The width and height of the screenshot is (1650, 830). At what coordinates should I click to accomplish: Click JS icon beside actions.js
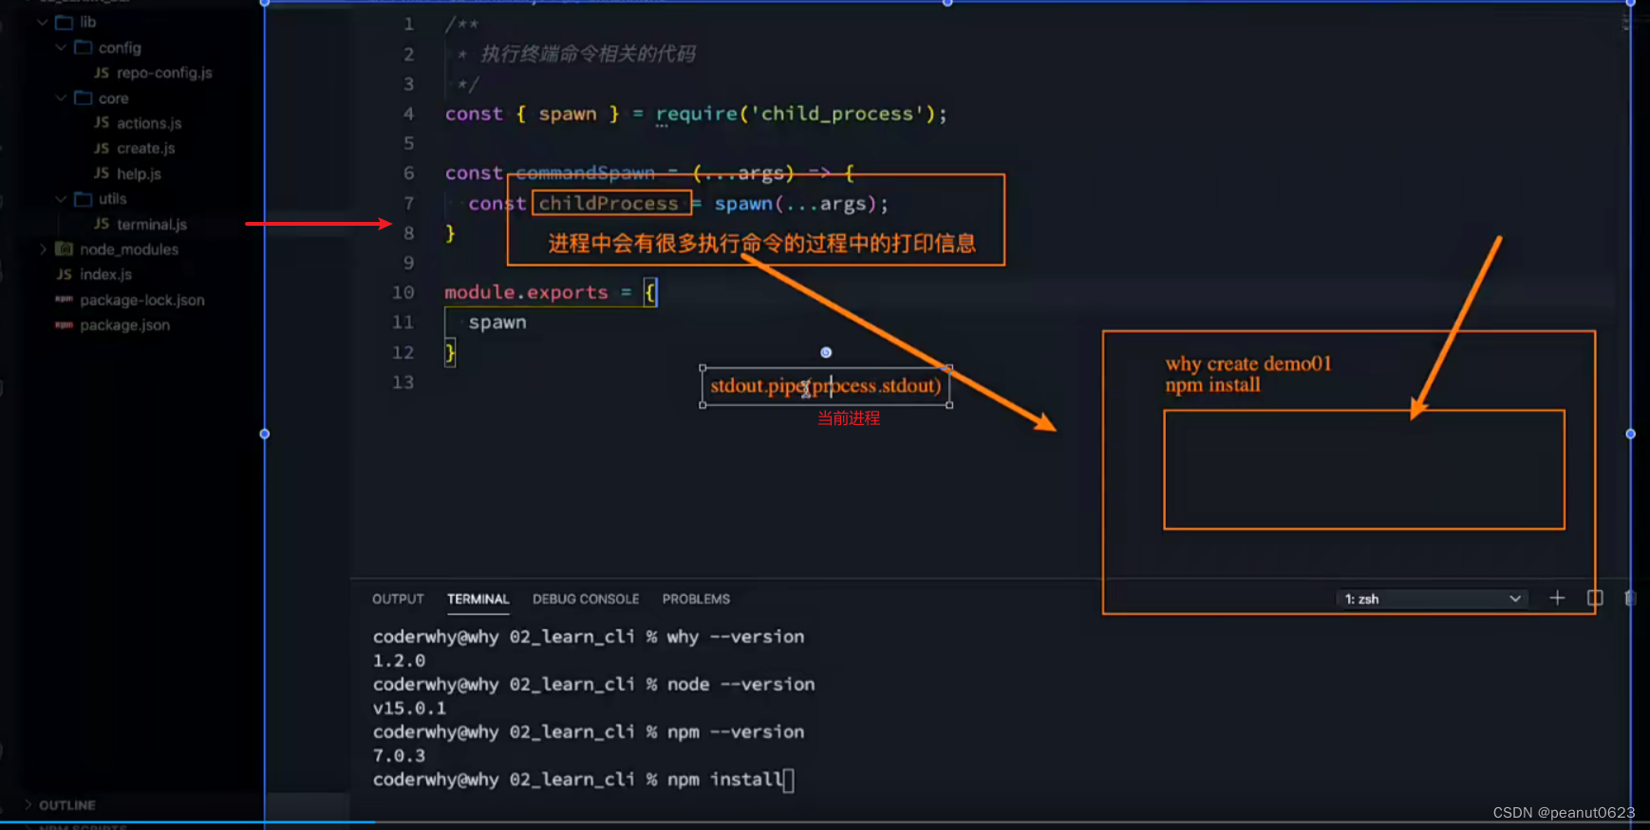102,122
